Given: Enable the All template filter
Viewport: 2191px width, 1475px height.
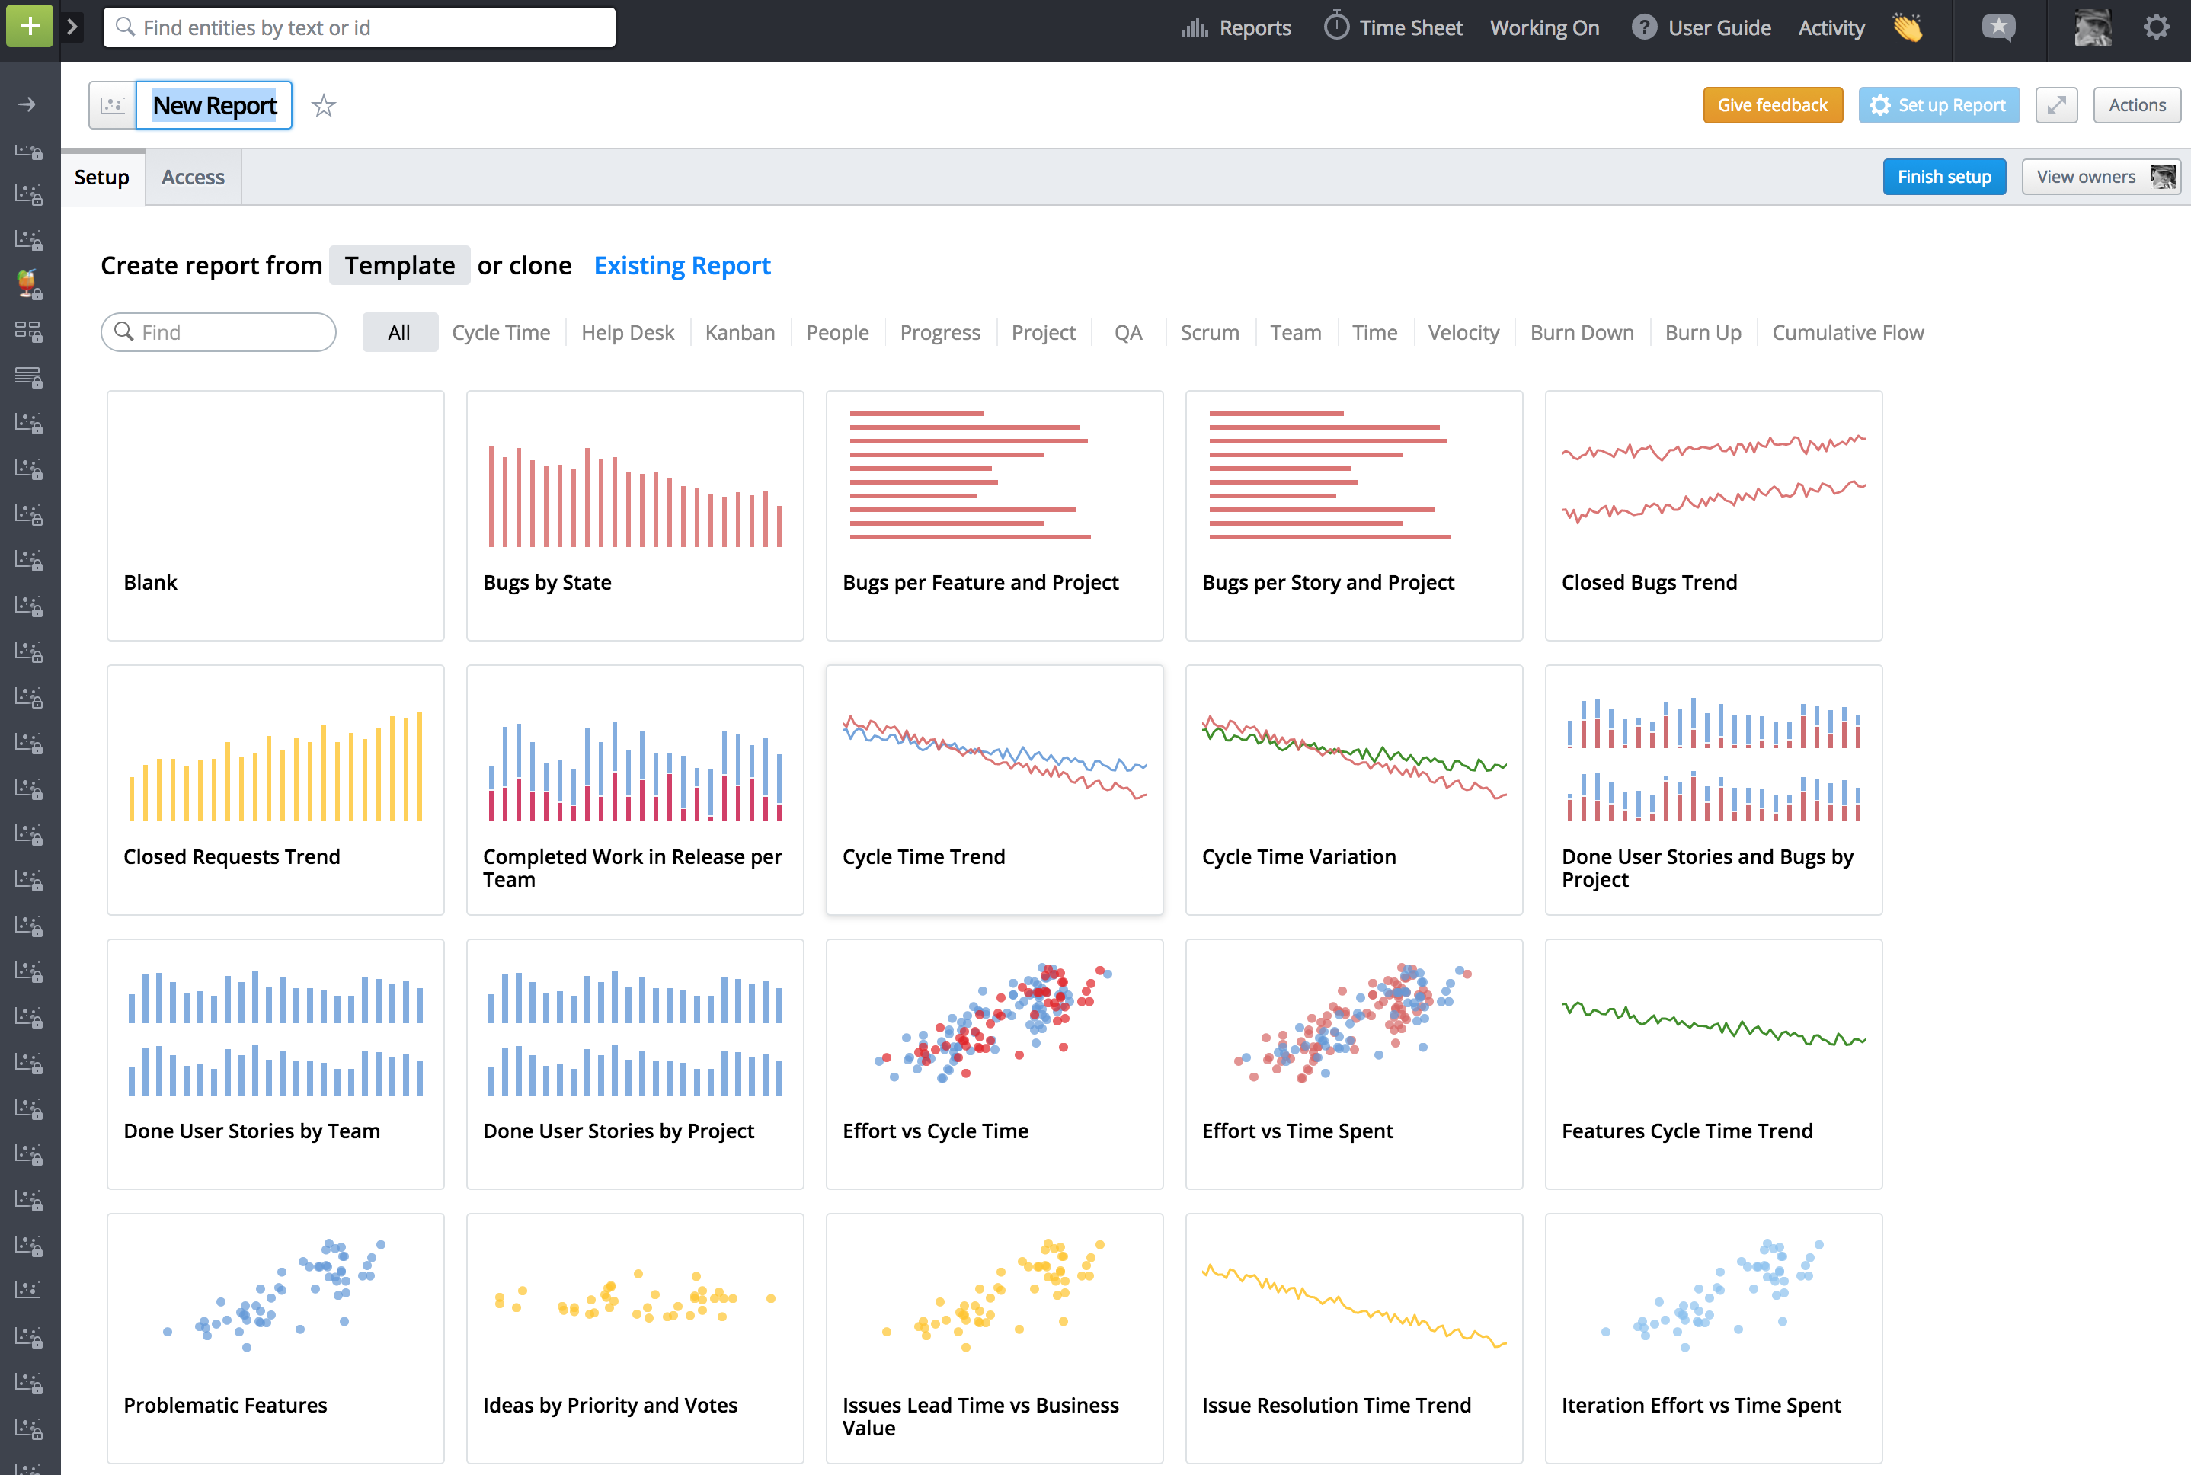Looking at the screenshot, I should point(400,332).
